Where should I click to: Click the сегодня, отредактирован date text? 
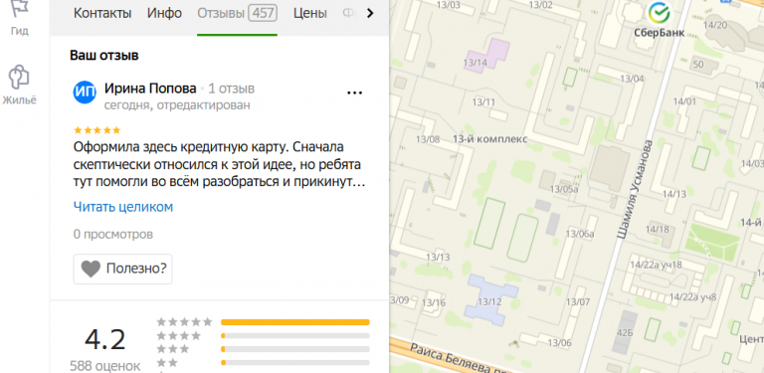(x=177, y=105)
